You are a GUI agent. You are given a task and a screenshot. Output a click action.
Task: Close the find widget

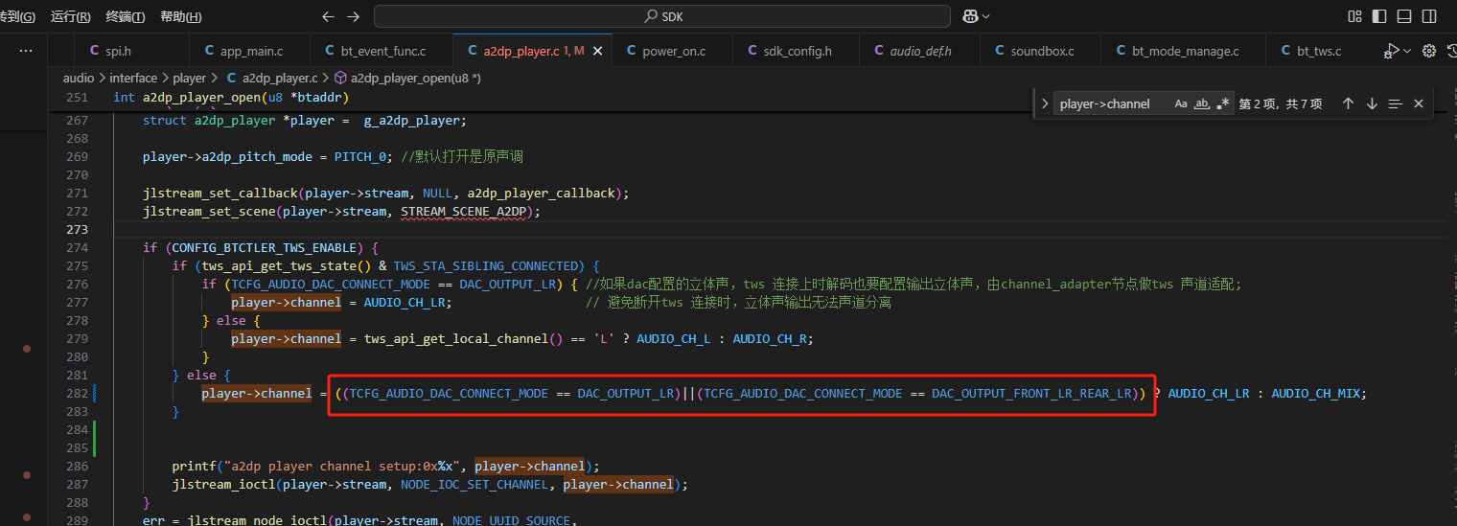pos(1419,103)
